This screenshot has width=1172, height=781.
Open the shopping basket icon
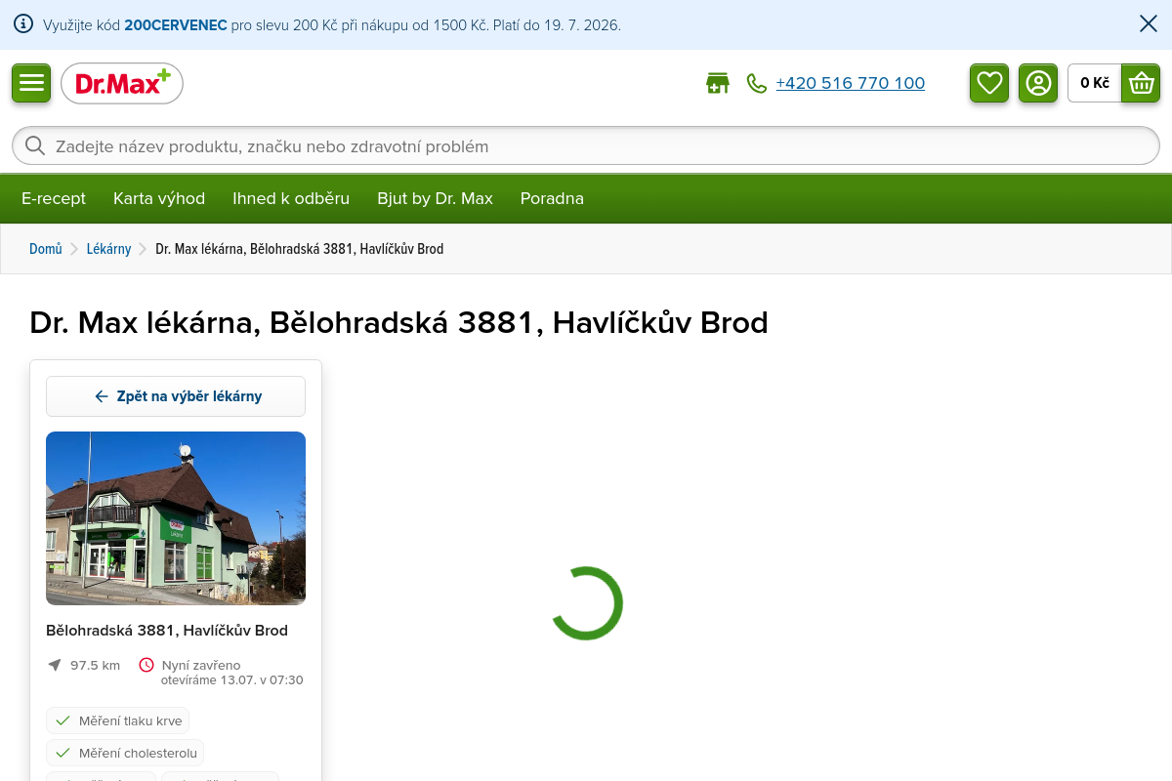pos(1141,83)
